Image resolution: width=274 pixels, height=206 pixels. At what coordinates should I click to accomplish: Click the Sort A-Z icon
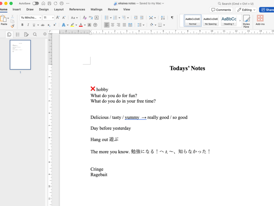[163, 18]
